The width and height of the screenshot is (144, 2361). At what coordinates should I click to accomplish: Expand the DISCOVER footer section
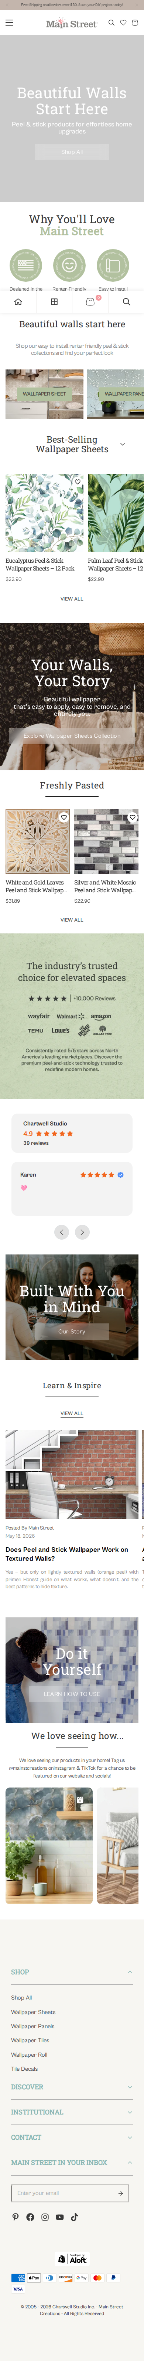[72, 2087]
